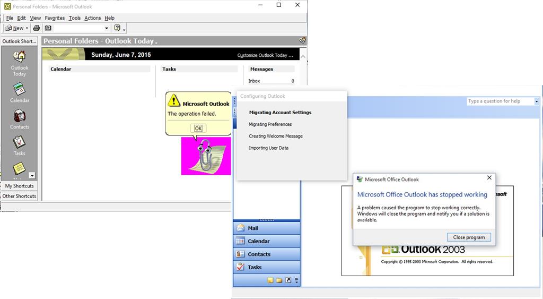Click the Folder List icon in navigation footer
The width and height of the screenshot is (543, 299).
(279, 280)
